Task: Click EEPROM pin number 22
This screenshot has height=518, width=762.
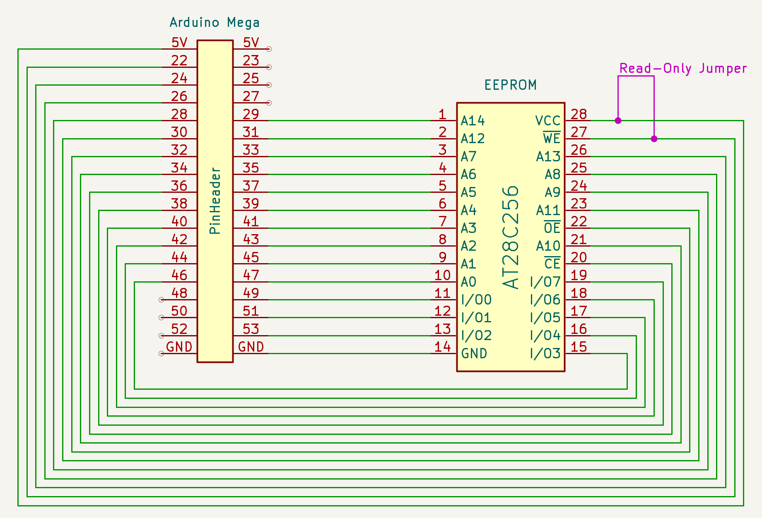Action: (579, 221)
